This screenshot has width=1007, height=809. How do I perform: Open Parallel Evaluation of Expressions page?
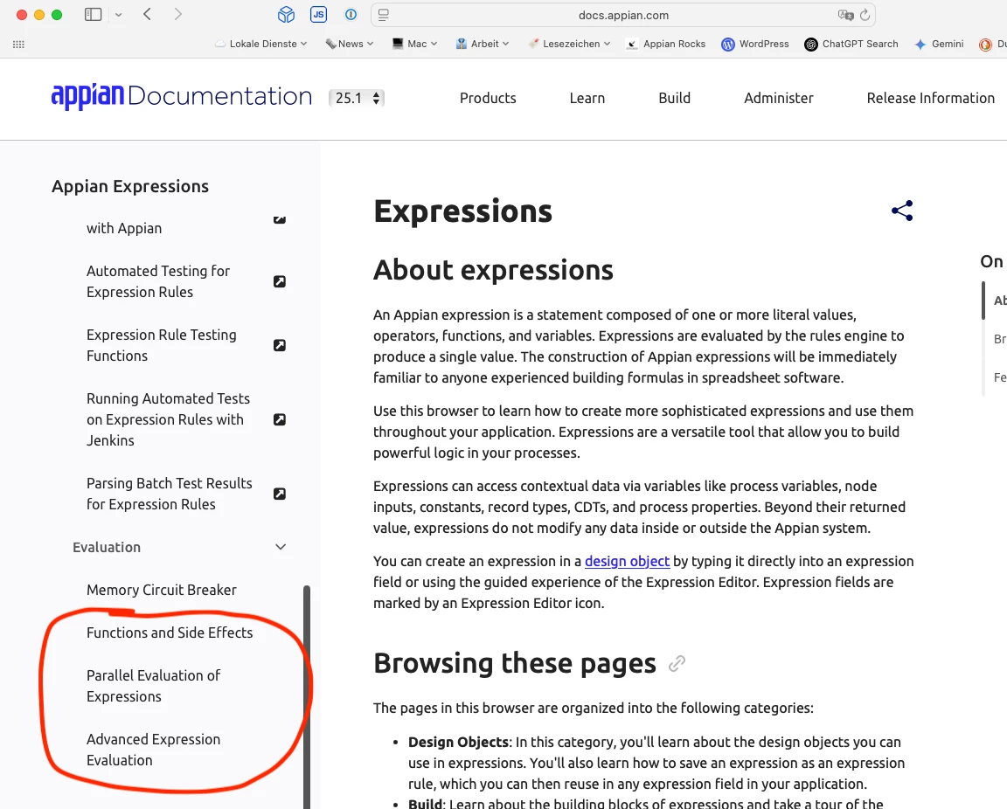click(x=154, y=686)
